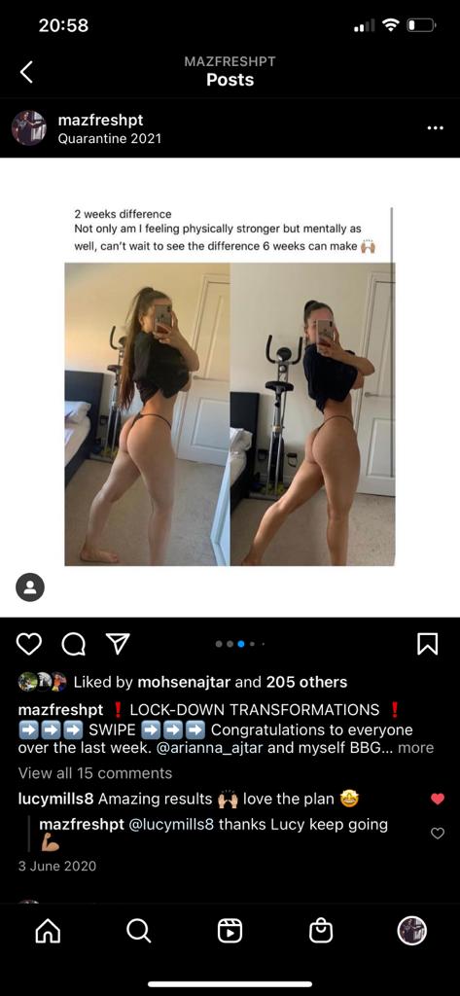The width and height of the screenshot is (460, 996).
Task: Jump to the fourth carousel page dot
Action: (252, 644)
